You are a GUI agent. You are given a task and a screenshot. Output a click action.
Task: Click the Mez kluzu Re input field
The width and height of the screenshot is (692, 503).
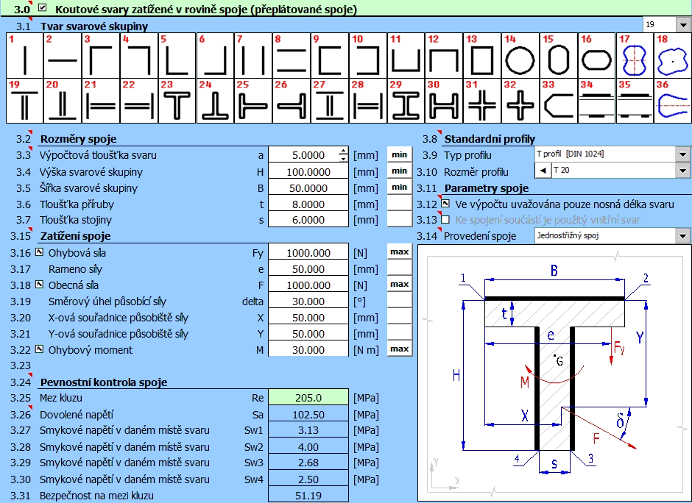[308, 398]
